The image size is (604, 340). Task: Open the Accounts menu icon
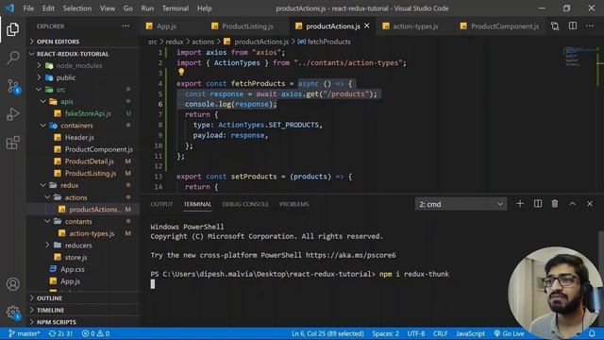point(12,284)
